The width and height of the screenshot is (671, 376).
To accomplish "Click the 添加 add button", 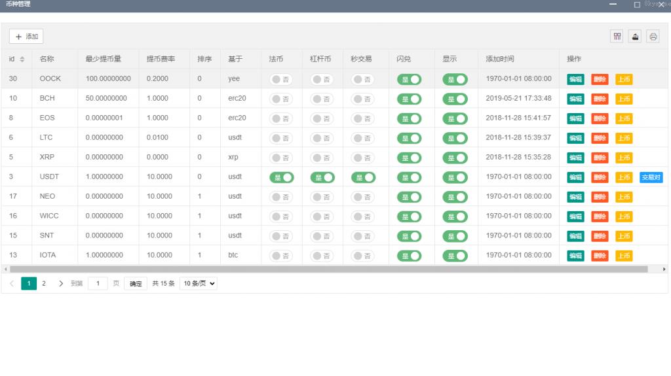I will pyautogui.click(x=26, y=37).
